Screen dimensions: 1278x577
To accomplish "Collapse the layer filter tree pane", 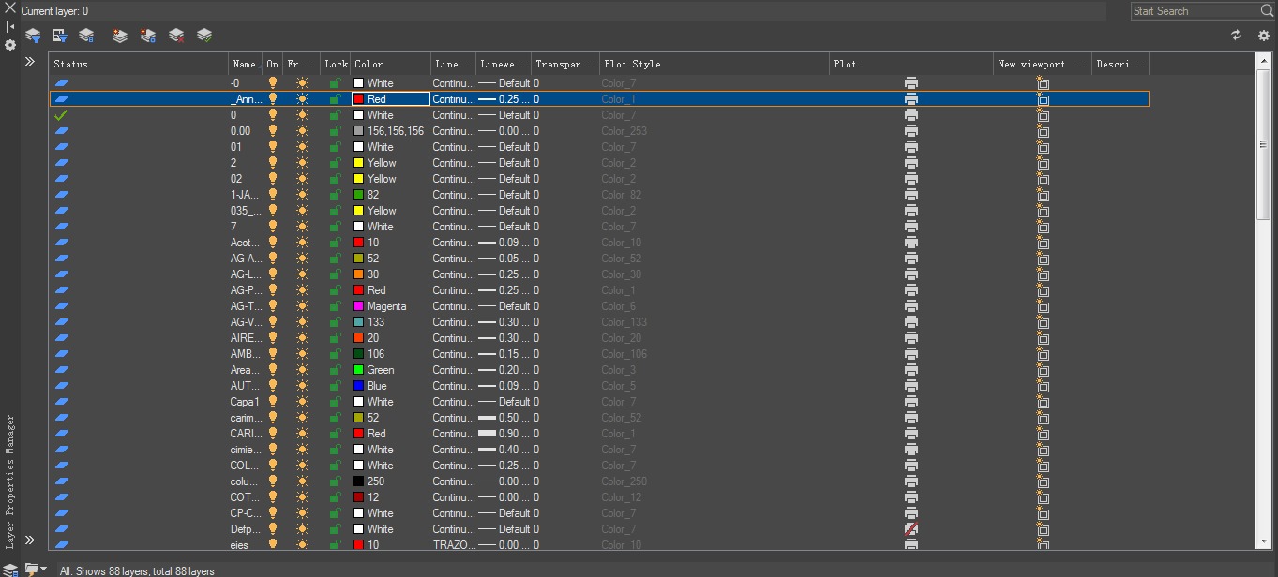I will tap(29, 62).
